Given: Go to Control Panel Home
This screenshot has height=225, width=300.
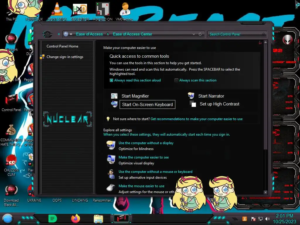Looking at the screenshot, I should [x=62, y=46].
